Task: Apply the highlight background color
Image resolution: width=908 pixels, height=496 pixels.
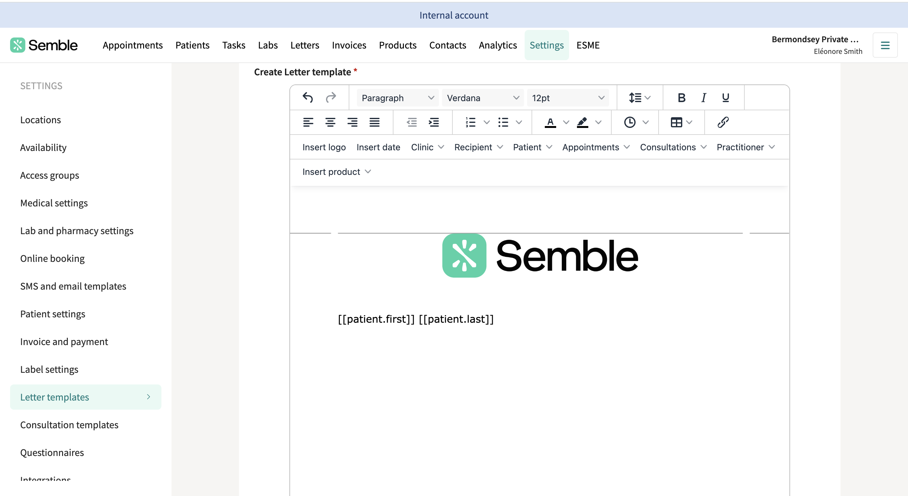Action: (x=582, y=122)
